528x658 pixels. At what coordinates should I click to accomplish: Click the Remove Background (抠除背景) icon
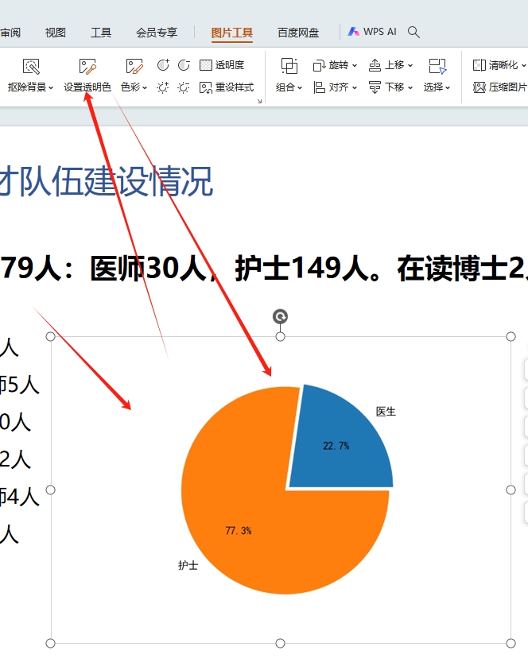(30, 67)
